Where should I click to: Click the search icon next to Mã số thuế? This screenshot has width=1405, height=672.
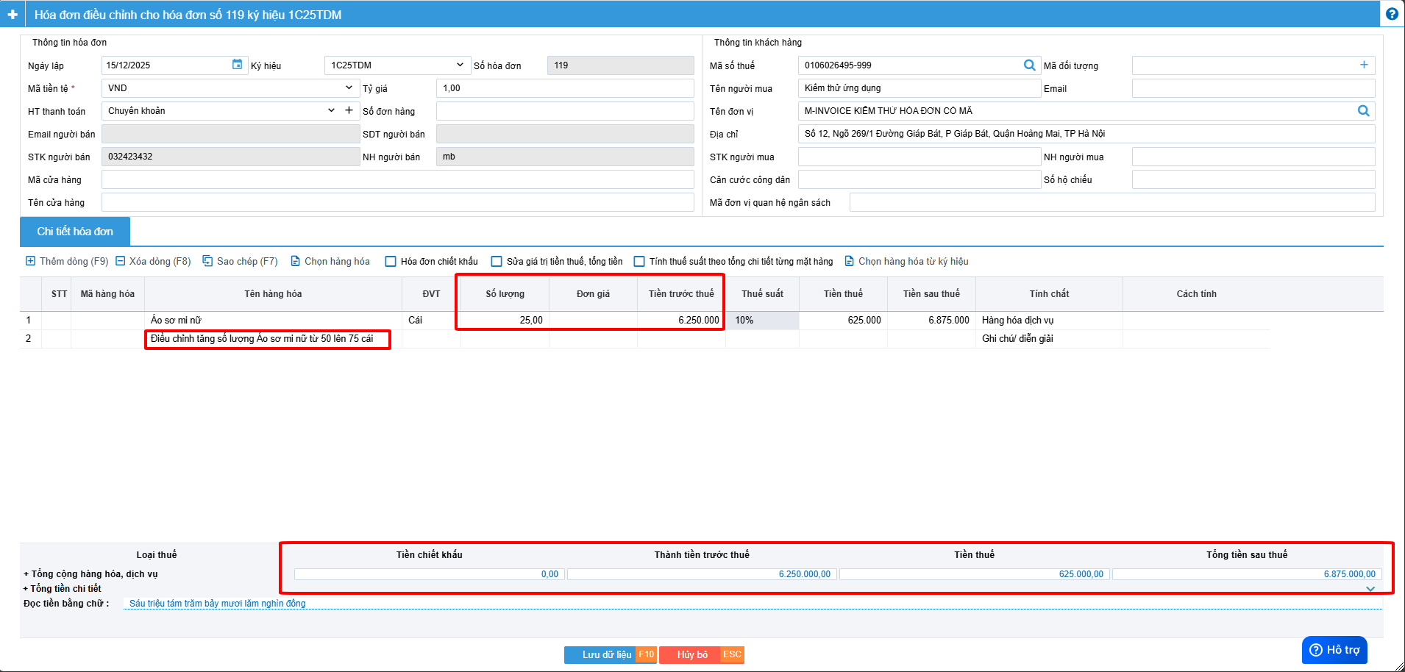pyautogui.click(x=1029, y=65)
